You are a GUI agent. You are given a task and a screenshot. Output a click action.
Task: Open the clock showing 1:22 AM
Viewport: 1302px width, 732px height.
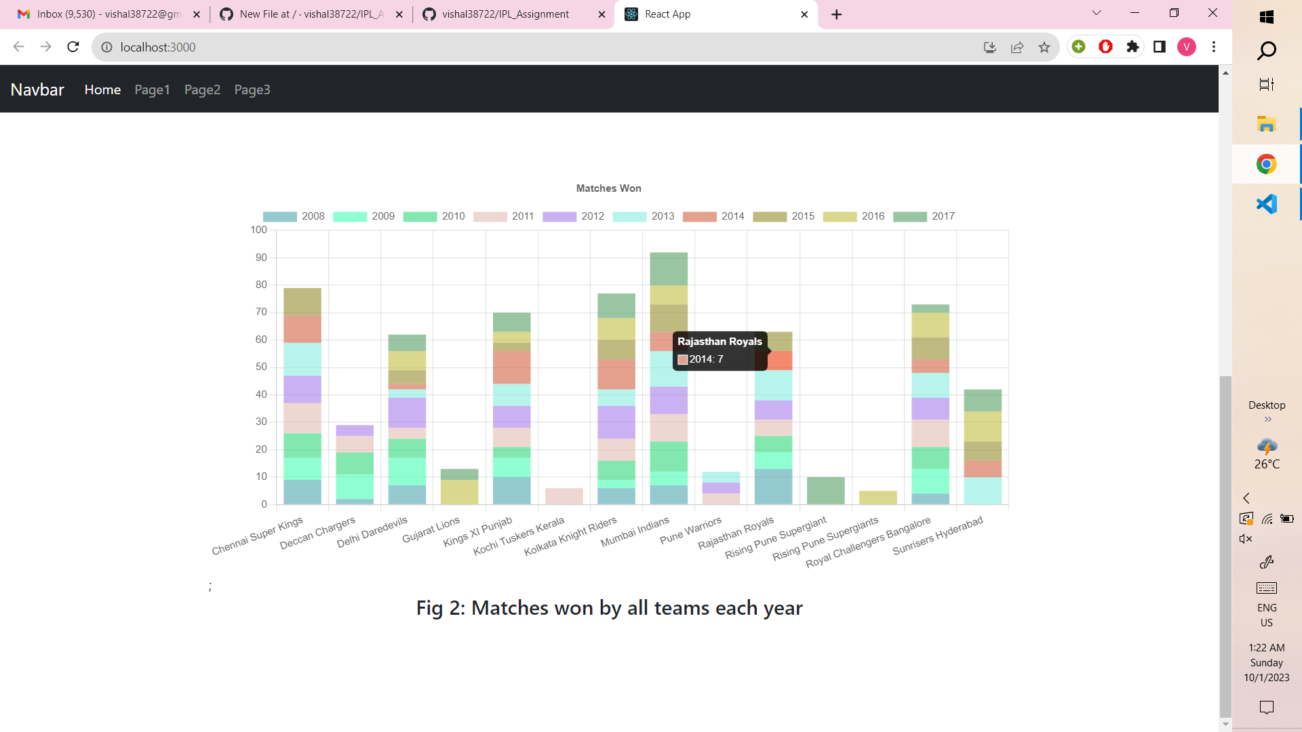pos(1267,662)
